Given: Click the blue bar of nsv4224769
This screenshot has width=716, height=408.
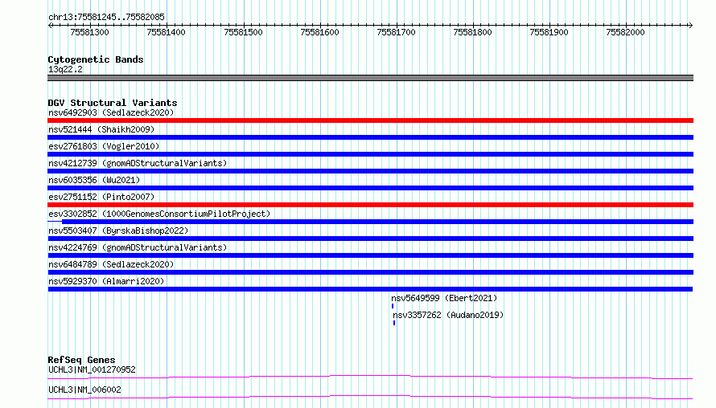Looking at the screenshot, I should (370, 255).
